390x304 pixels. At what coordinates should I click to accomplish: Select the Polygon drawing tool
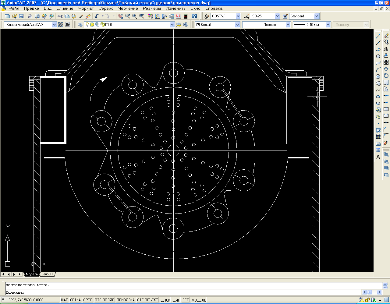click(378, 56)
